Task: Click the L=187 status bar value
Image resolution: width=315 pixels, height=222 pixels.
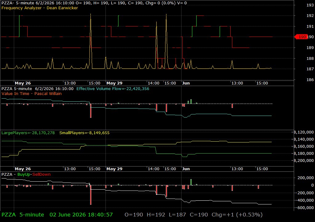Action: tap(177, 215)
